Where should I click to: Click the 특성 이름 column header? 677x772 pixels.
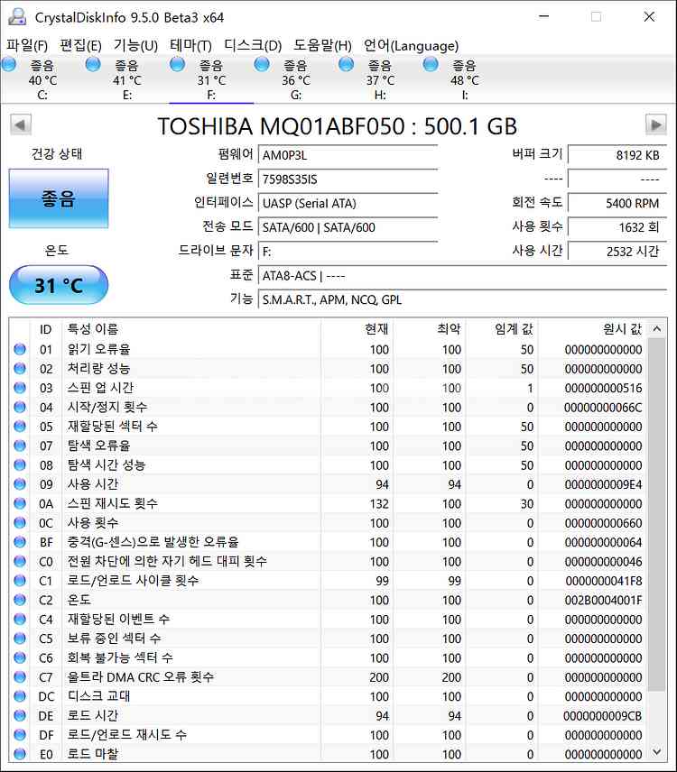click(191, 329)
